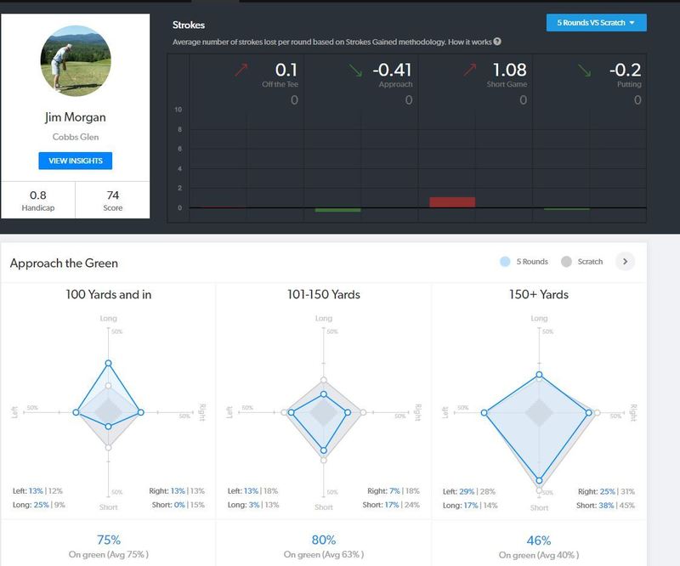680x566 pixels.
Task: Click the next chevron in Approach the Green
Action: point(625,262)
